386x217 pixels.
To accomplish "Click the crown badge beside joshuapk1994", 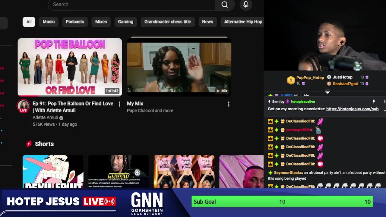I will [x=270, y=130].
